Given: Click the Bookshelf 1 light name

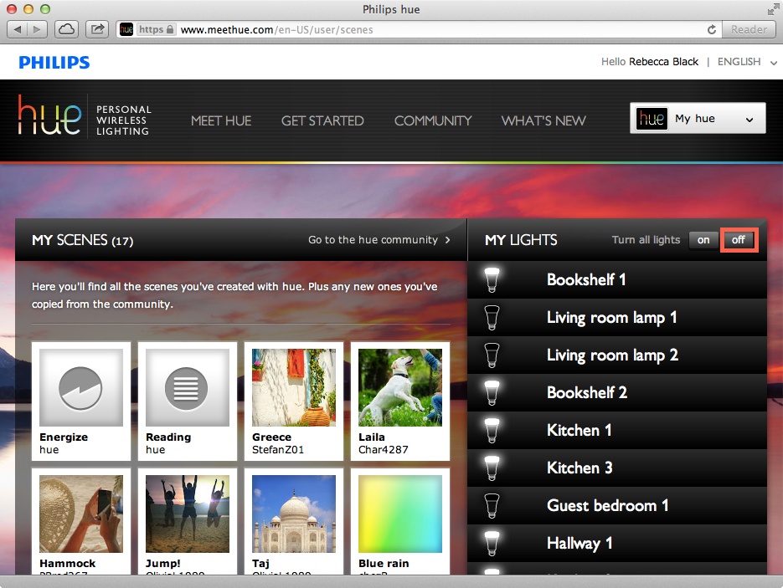Looking at the screenshot, I should 586,280.
